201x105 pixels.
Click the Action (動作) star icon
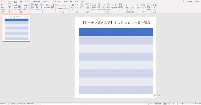coord(81,5)
